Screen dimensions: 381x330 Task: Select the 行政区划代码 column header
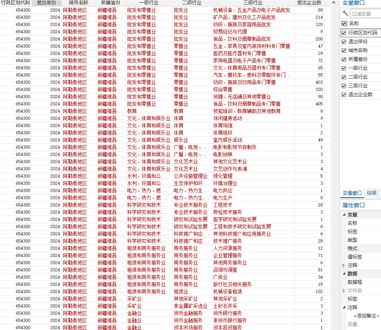(16, 3)
